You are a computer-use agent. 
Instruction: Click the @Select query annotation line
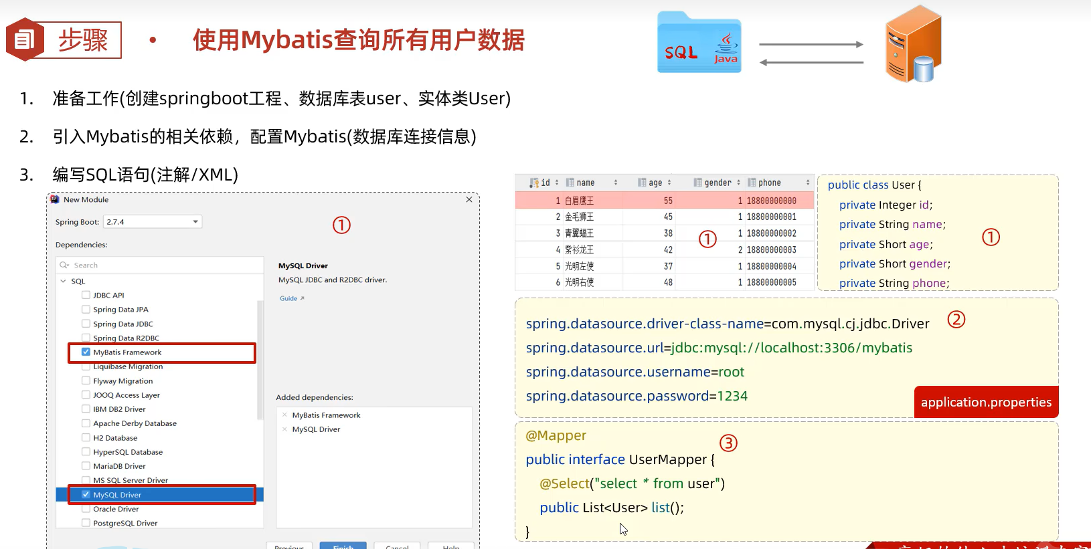pos(632,483)
